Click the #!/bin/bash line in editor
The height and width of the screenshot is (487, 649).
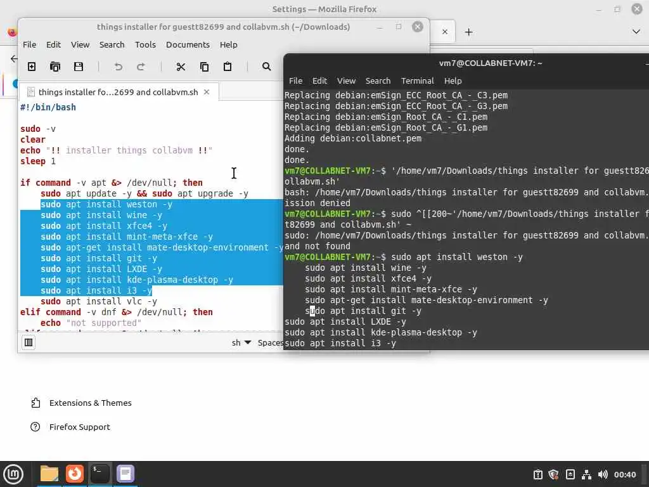click(x=48, y=107)
